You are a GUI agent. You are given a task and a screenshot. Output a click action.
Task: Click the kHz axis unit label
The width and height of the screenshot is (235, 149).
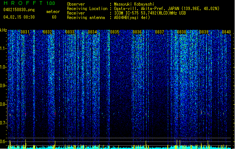[x=3, y=30]
